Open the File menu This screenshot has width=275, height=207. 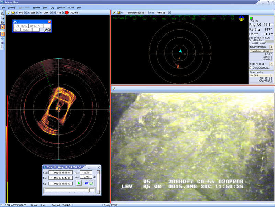pyautogui.click(x=3, y=8)
